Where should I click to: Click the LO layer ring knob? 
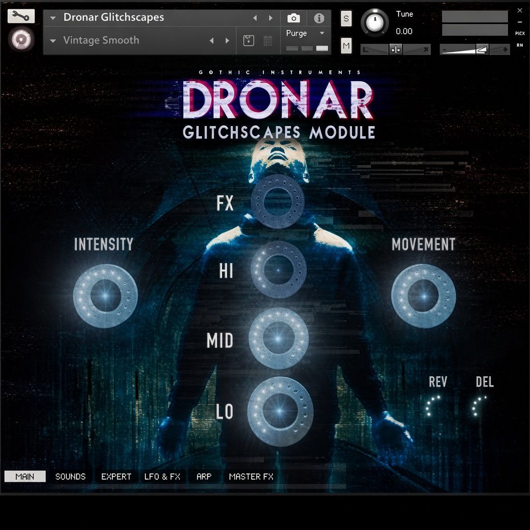click(280, 411)
